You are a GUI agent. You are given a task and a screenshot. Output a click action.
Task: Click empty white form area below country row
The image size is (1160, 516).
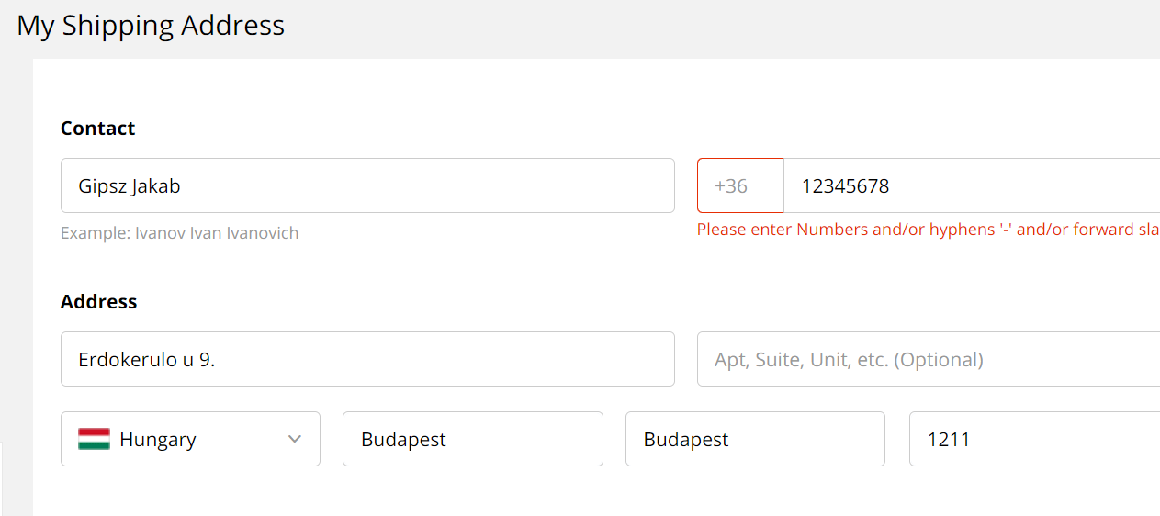(597, 491)
